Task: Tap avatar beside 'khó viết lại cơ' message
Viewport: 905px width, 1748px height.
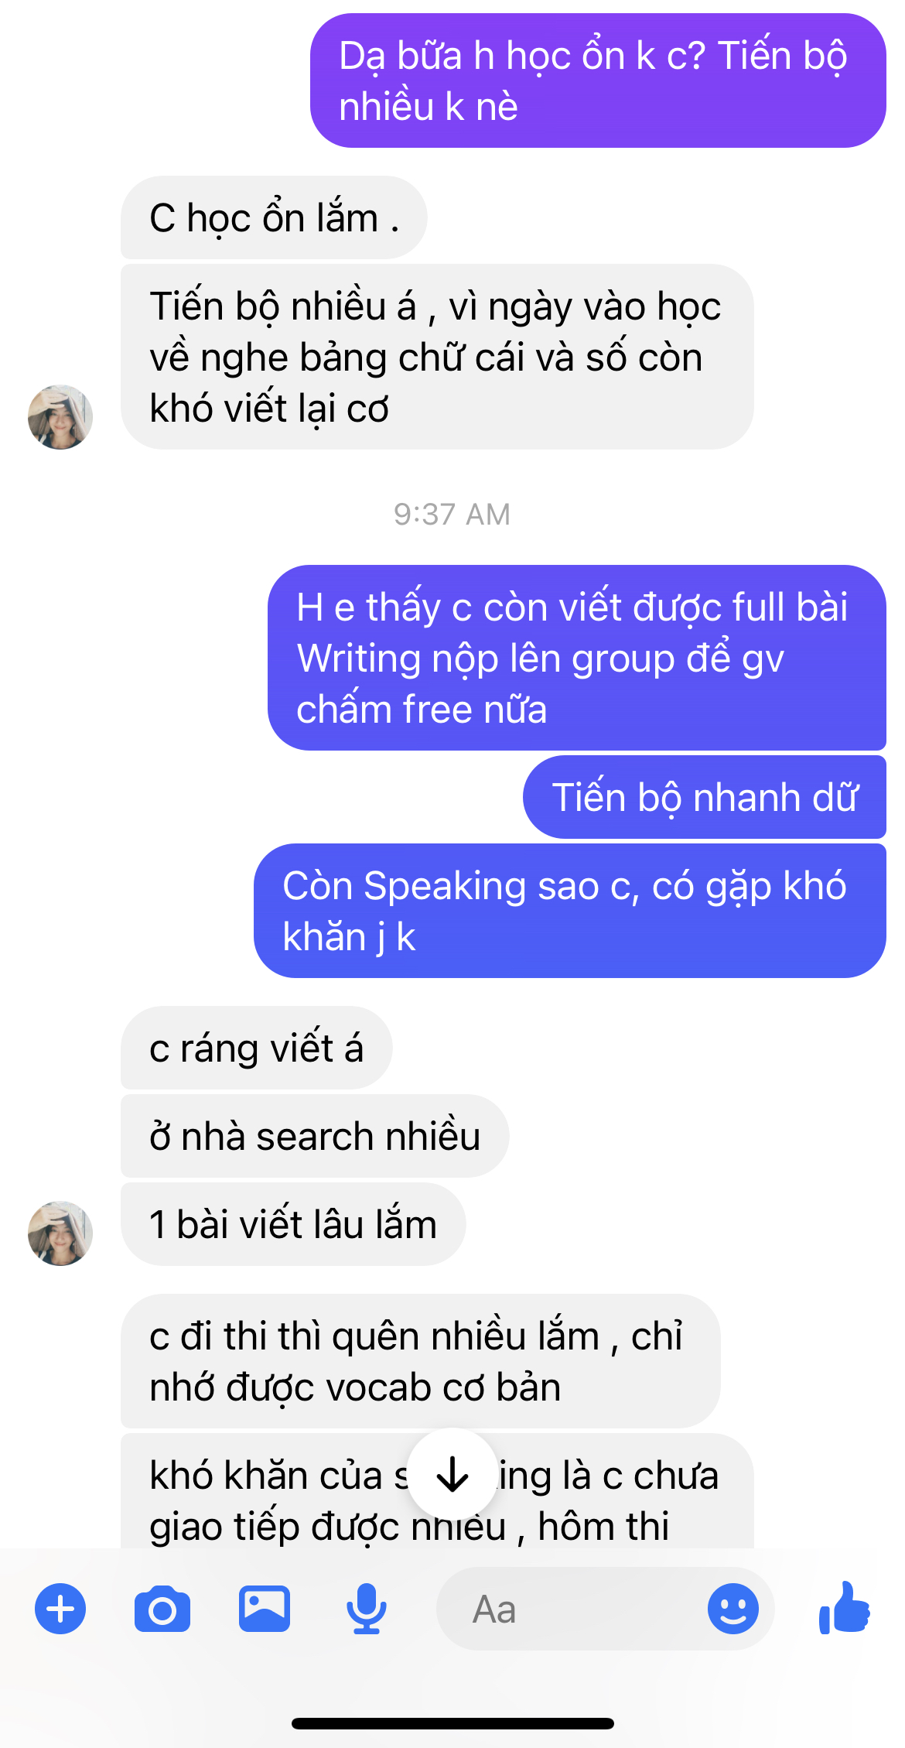Action: (60, 417)
